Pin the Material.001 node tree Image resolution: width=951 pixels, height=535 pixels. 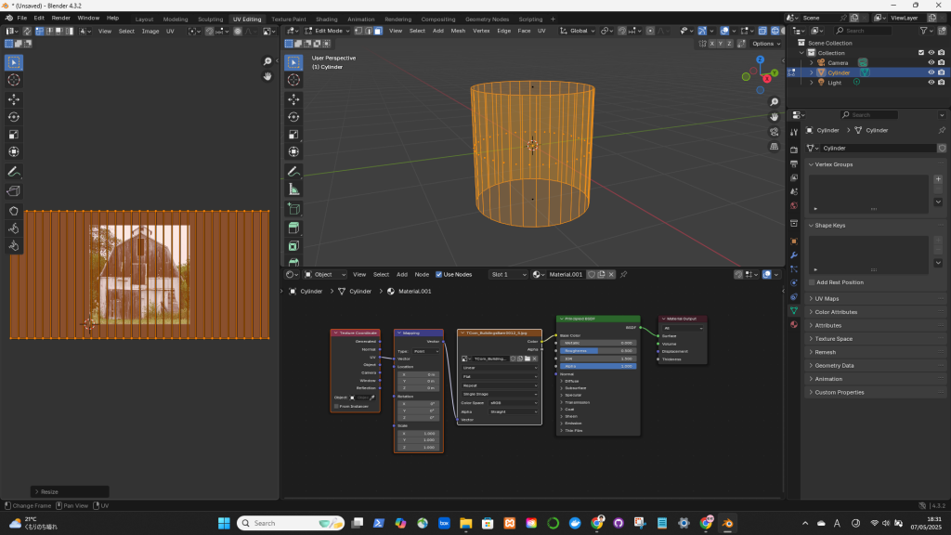(x=623, y=275)
